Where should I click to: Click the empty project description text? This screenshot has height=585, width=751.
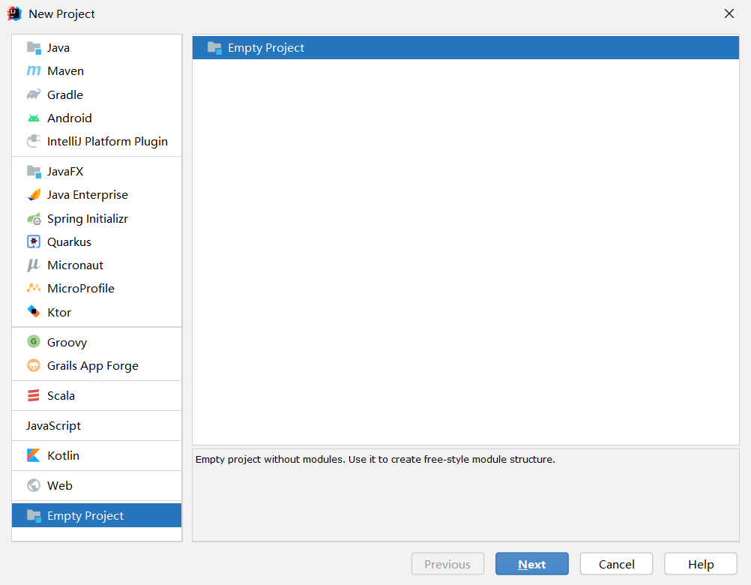(x=375, y=459)
